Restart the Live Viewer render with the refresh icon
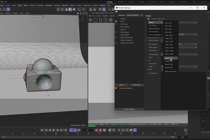This screenshot has width=210, height=140. [95, 20]
